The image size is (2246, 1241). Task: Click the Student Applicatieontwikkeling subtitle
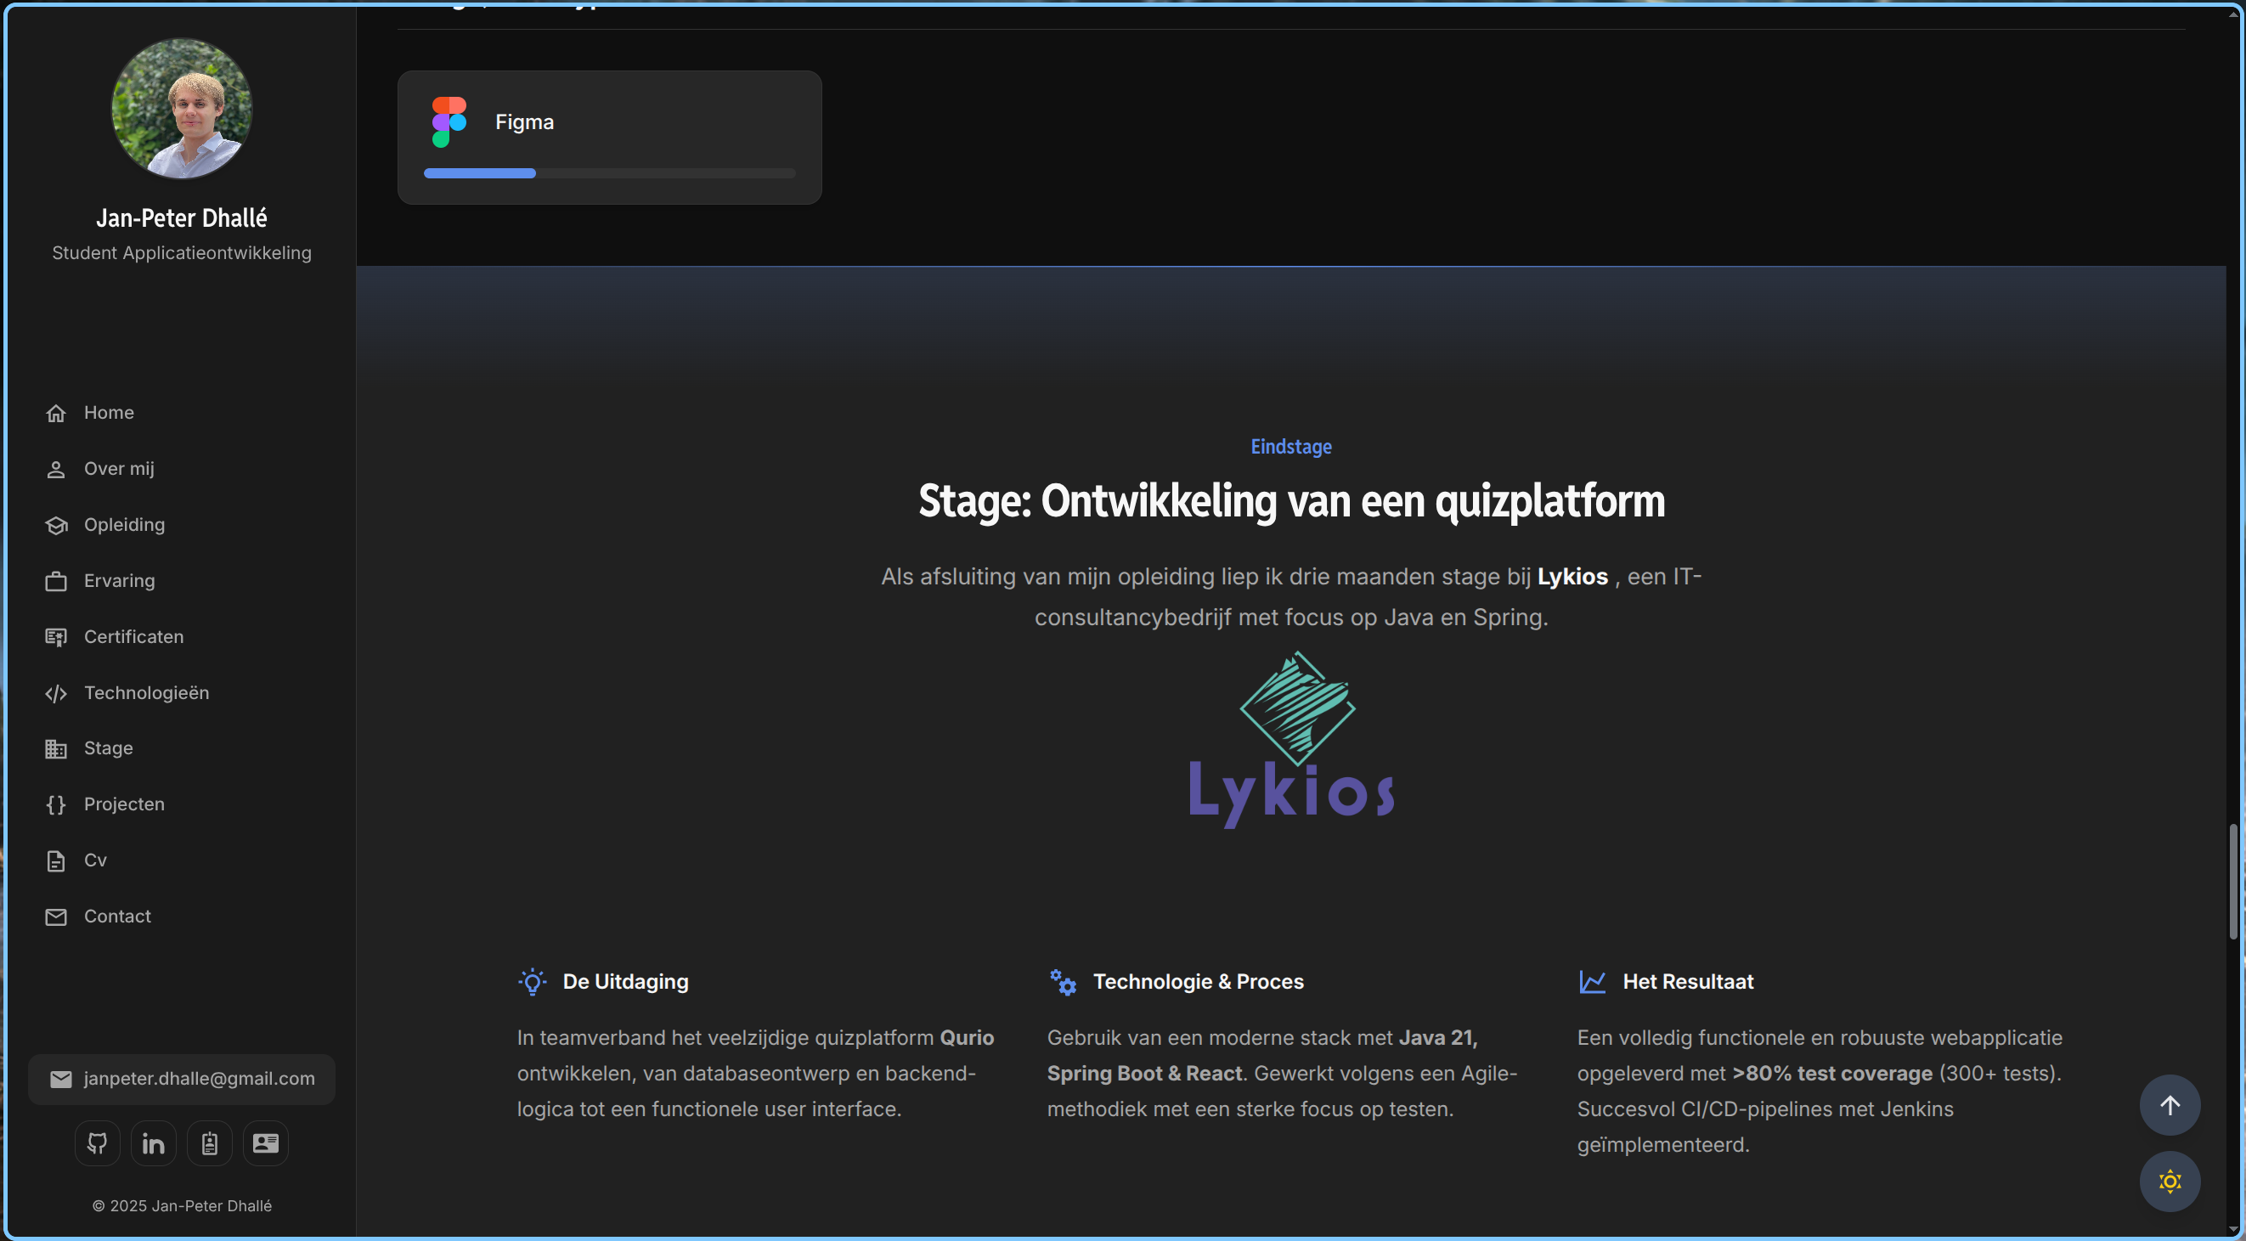[x=181, y=253]
